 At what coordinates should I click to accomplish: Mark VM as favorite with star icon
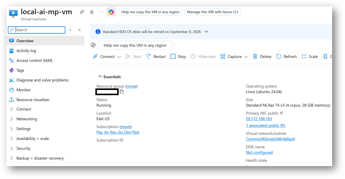[92, 12]
